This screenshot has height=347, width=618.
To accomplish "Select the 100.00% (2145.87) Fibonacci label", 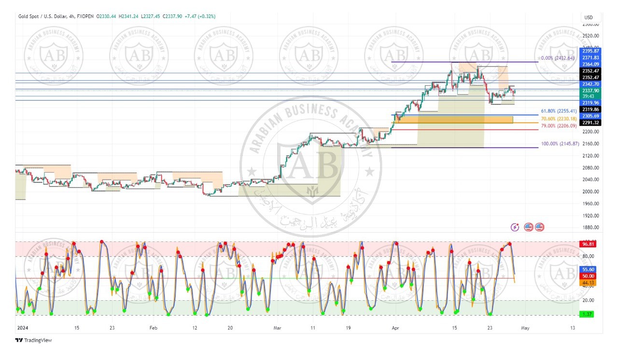I will coord(560,144).
